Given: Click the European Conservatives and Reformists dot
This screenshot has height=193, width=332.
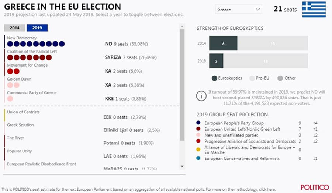Looking at the screenshot, I should (199, 159).
